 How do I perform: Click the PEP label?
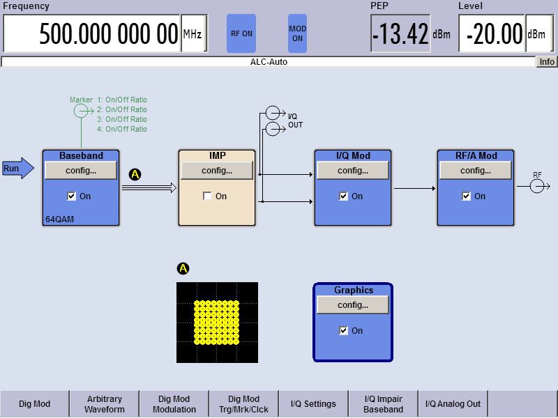click(379, 6)
